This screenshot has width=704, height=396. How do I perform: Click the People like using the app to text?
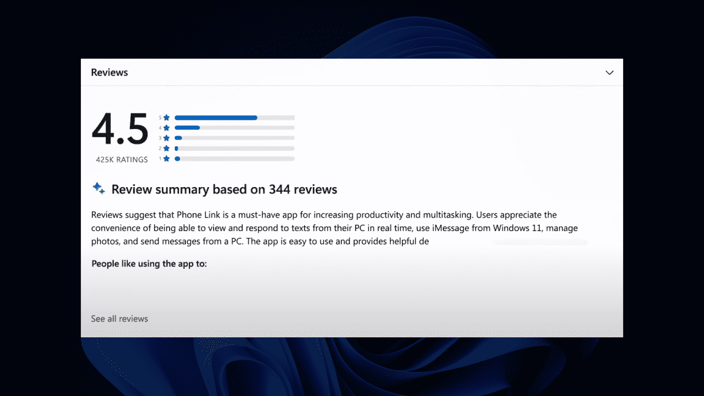point(149,264)
